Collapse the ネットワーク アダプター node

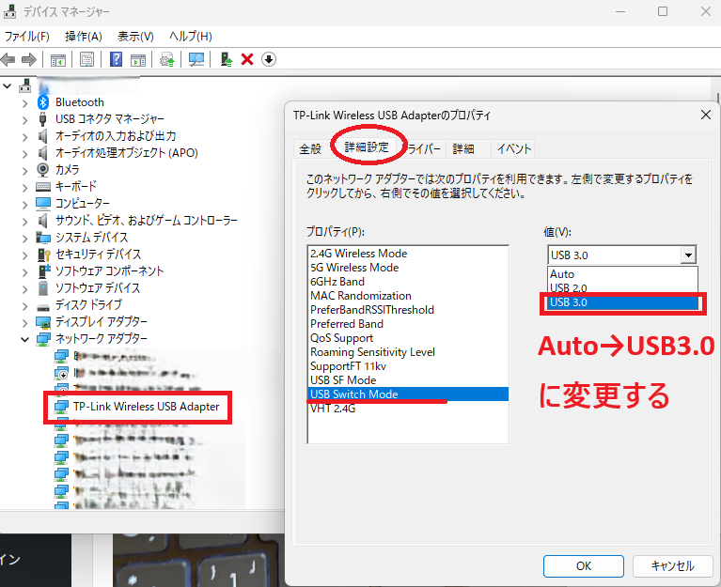(x=24, y=340)
